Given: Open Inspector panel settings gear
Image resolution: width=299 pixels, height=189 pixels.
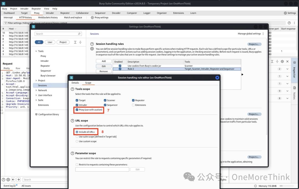Looking at the screenshot, I should coord(282,61).
